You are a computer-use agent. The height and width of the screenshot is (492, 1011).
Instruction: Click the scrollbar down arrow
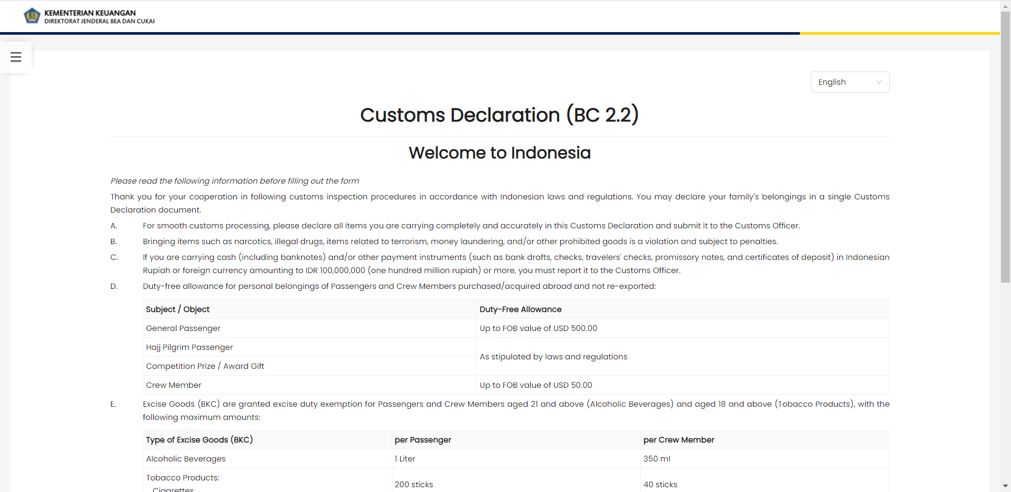[1005, 486]
